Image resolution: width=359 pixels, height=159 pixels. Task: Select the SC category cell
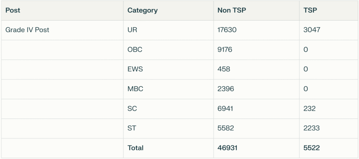point(132,109)
